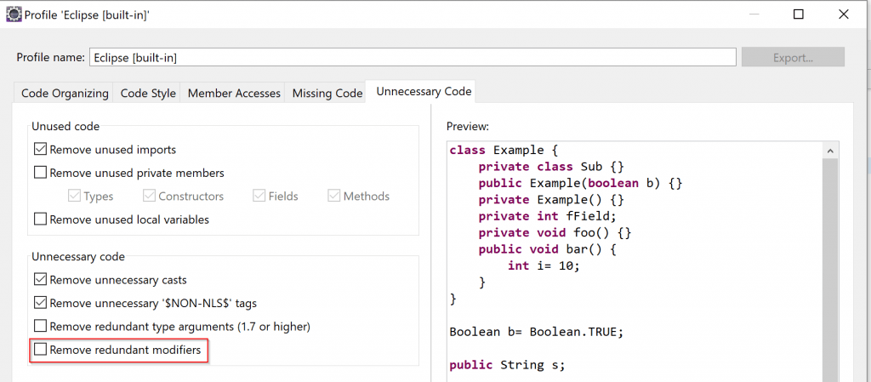Switch to the Code Organizing tab
This screenshot has width=871, height=382.
click(65, 94)
